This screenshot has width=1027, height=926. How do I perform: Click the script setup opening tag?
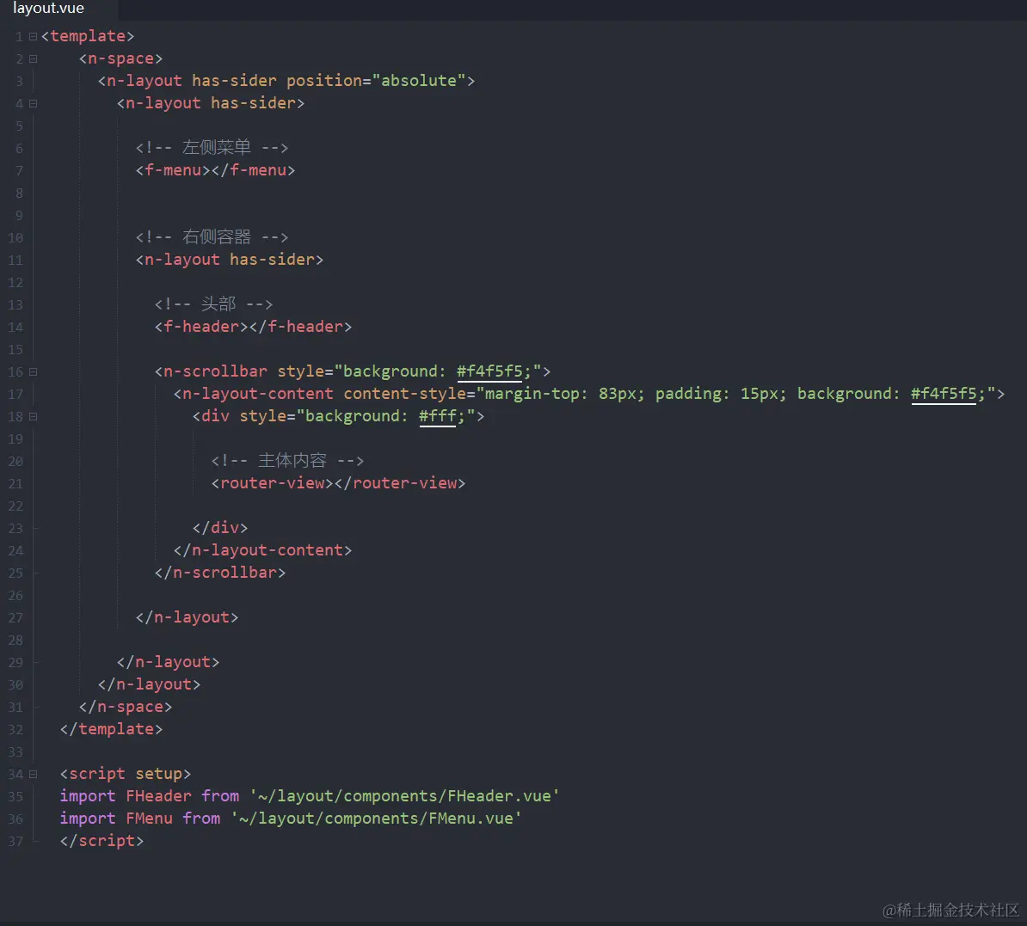pos(125,774)
